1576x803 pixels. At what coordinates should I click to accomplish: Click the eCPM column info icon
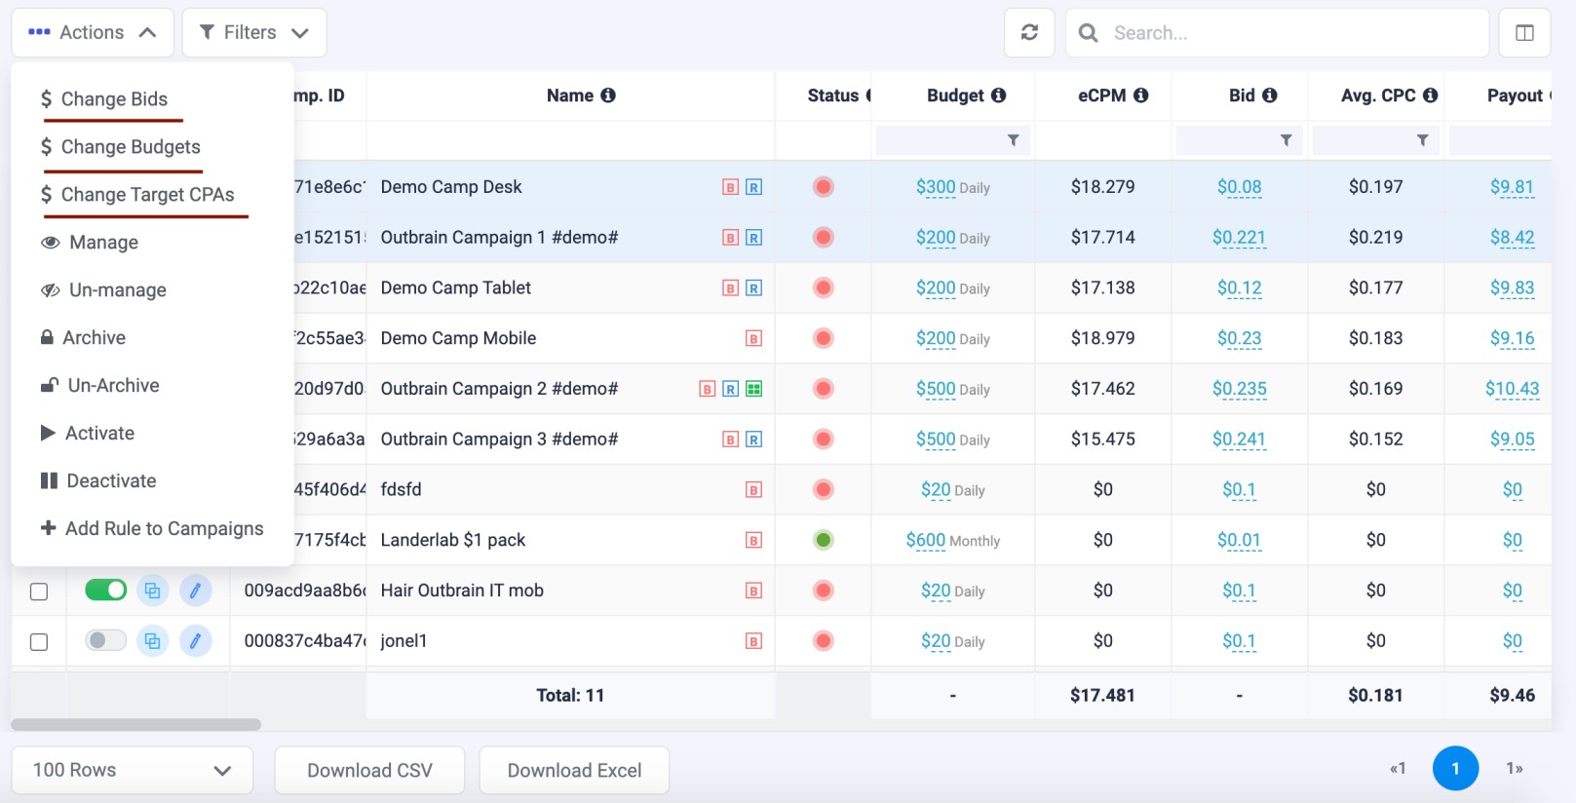click(1140, 96)
